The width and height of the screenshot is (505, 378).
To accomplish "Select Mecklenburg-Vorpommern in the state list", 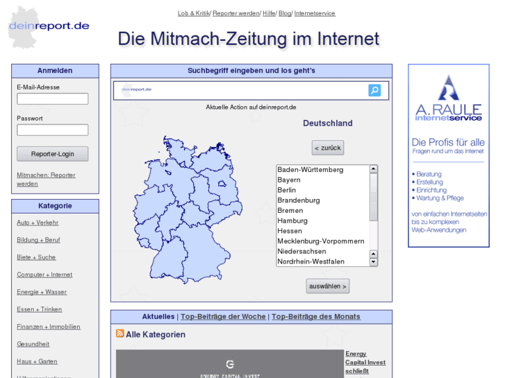I will [x=323, y=241].
